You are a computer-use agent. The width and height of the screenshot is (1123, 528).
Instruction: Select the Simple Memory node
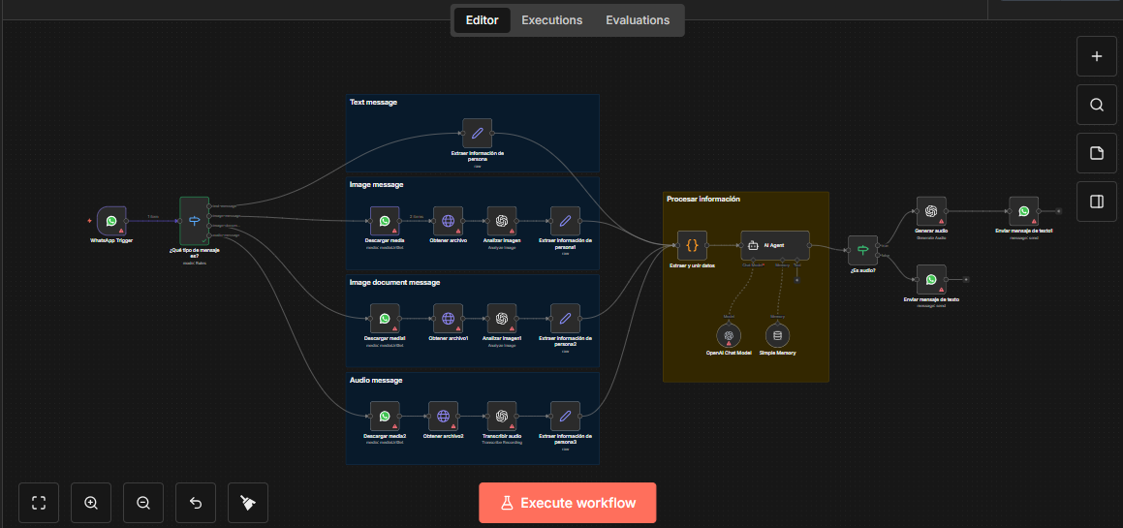point(775,335)
